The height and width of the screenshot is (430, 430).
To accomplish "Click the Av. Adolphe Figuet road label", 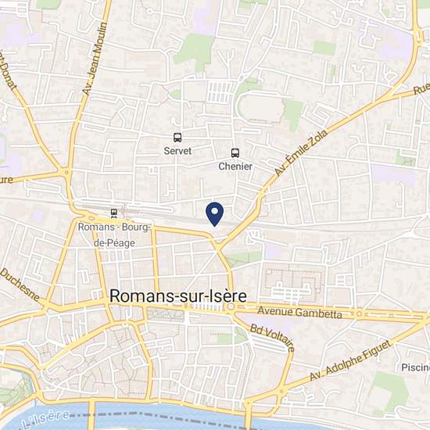I will [x=350, y=360].
